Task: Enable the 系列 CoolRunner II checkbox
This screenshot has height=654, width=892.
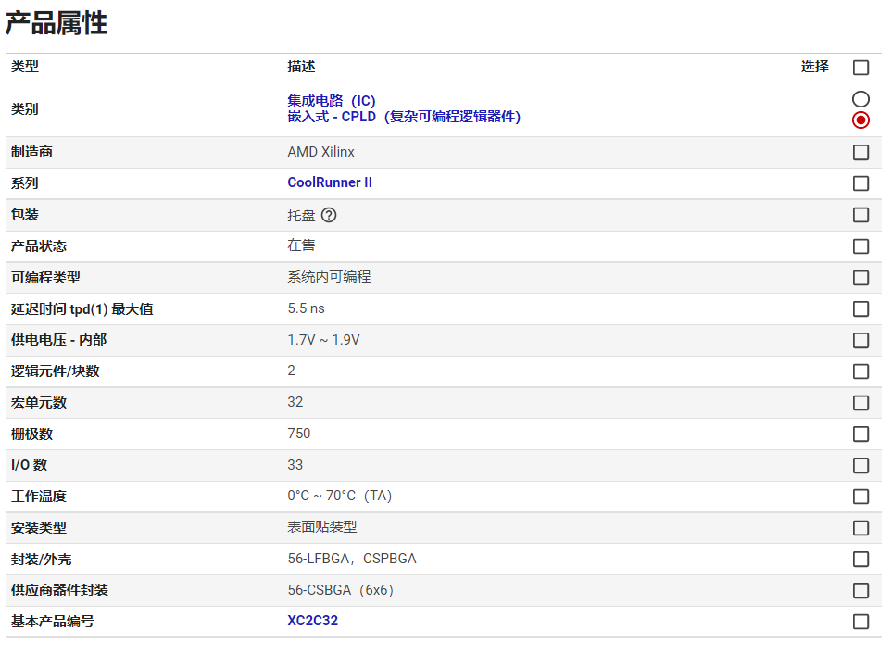Action: [861, 183]
